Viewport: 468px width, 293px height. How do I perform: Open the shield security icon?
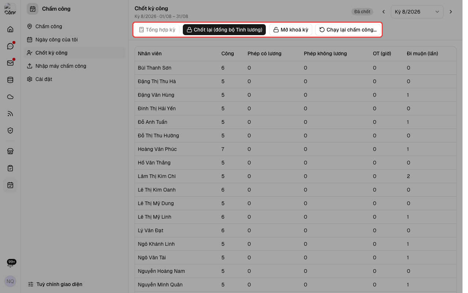click(10, 130)
